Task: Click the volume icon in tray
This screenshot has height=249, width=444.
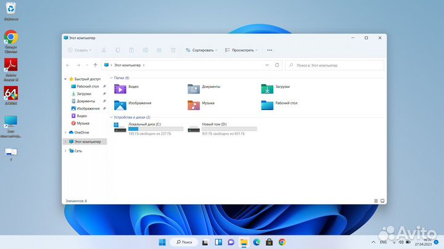Action: coord(401,242)
